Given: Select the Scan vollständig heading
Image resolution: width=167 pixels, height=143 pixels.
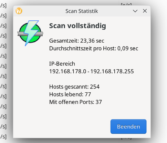Looking at the screenshot, I should coord(78,26).
